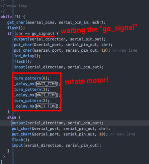Click go_signal in the if condition
The width and height of the screenshot is (149, 164).
42,34
